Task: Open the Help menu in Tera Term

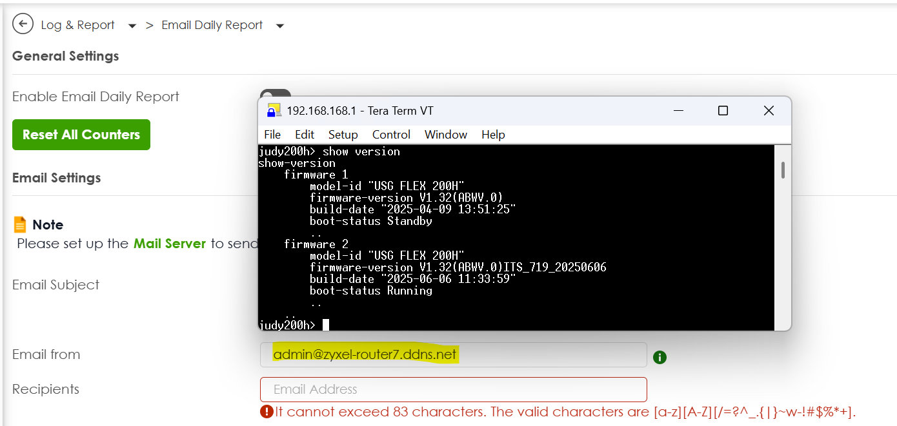Action: [x=493, y=135]
